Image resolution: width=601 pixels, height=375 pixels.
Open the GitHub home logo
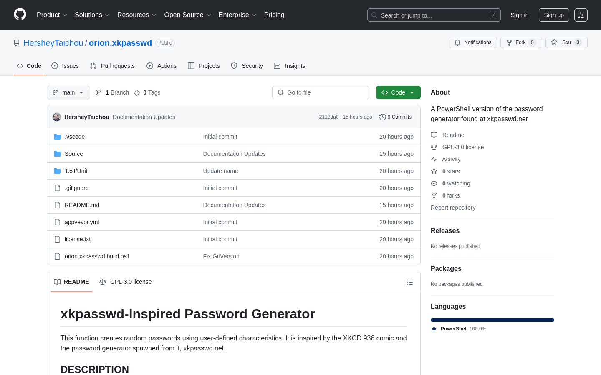coord(20,15)
